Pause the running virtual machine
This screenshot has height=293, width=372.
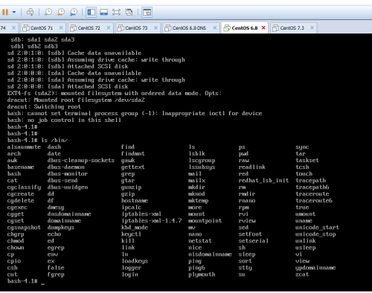5,12
